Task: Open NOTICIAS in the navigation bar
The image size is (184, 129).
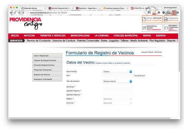Action: 29,36
